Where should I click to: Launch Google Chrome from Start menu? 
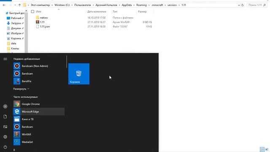point(39,104)
